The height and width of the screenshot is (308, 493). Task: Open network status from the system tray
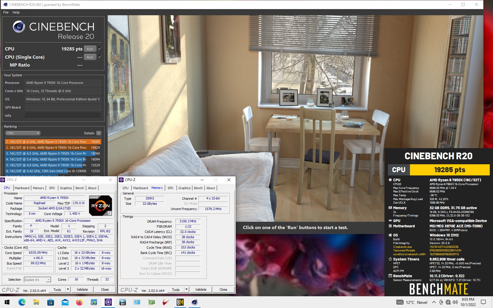tap(448, 302)
